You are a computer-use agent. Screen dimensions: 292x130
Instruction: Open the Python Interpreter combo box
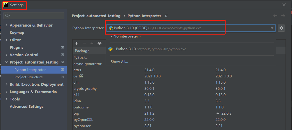(x=191, y=28)
